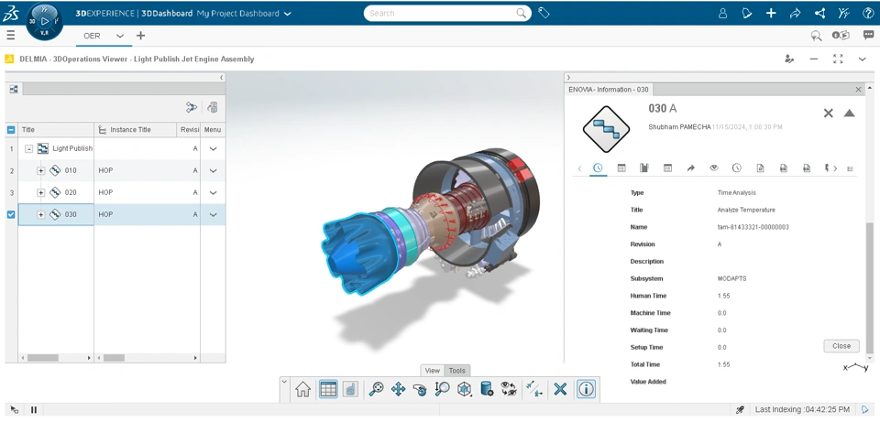Click the home view icon in bottom toolbar
This screenshot has width=880, height=422.
[x=303, y=389]
